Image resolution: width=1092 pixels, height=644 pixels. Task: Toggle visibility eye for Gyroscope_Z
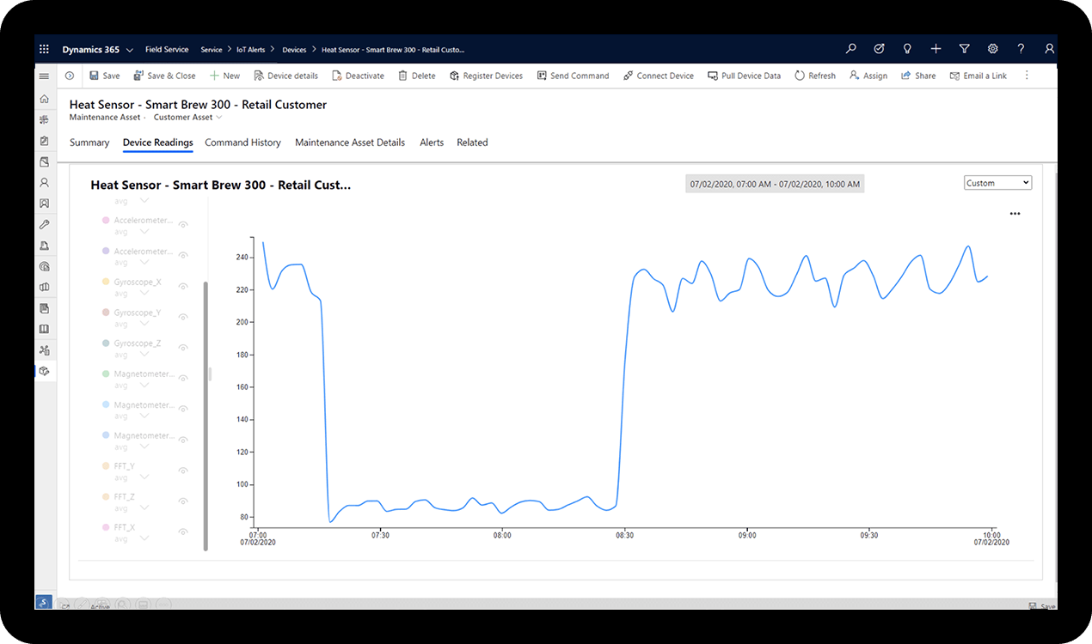click(183, 347)
